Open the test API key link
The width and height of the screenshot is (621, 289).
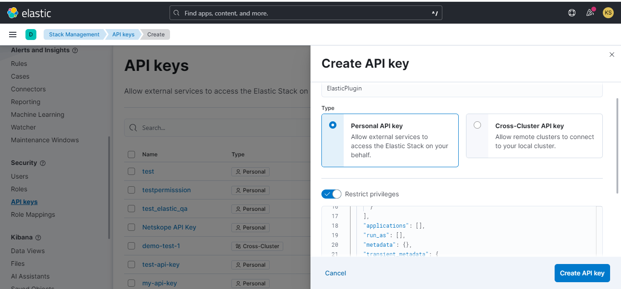point(148,171)
